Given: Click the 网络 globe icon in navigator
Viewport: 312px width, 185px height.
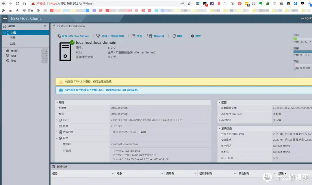Looking at the screenshot, I should pyautogui.click(x=8, y=61).
